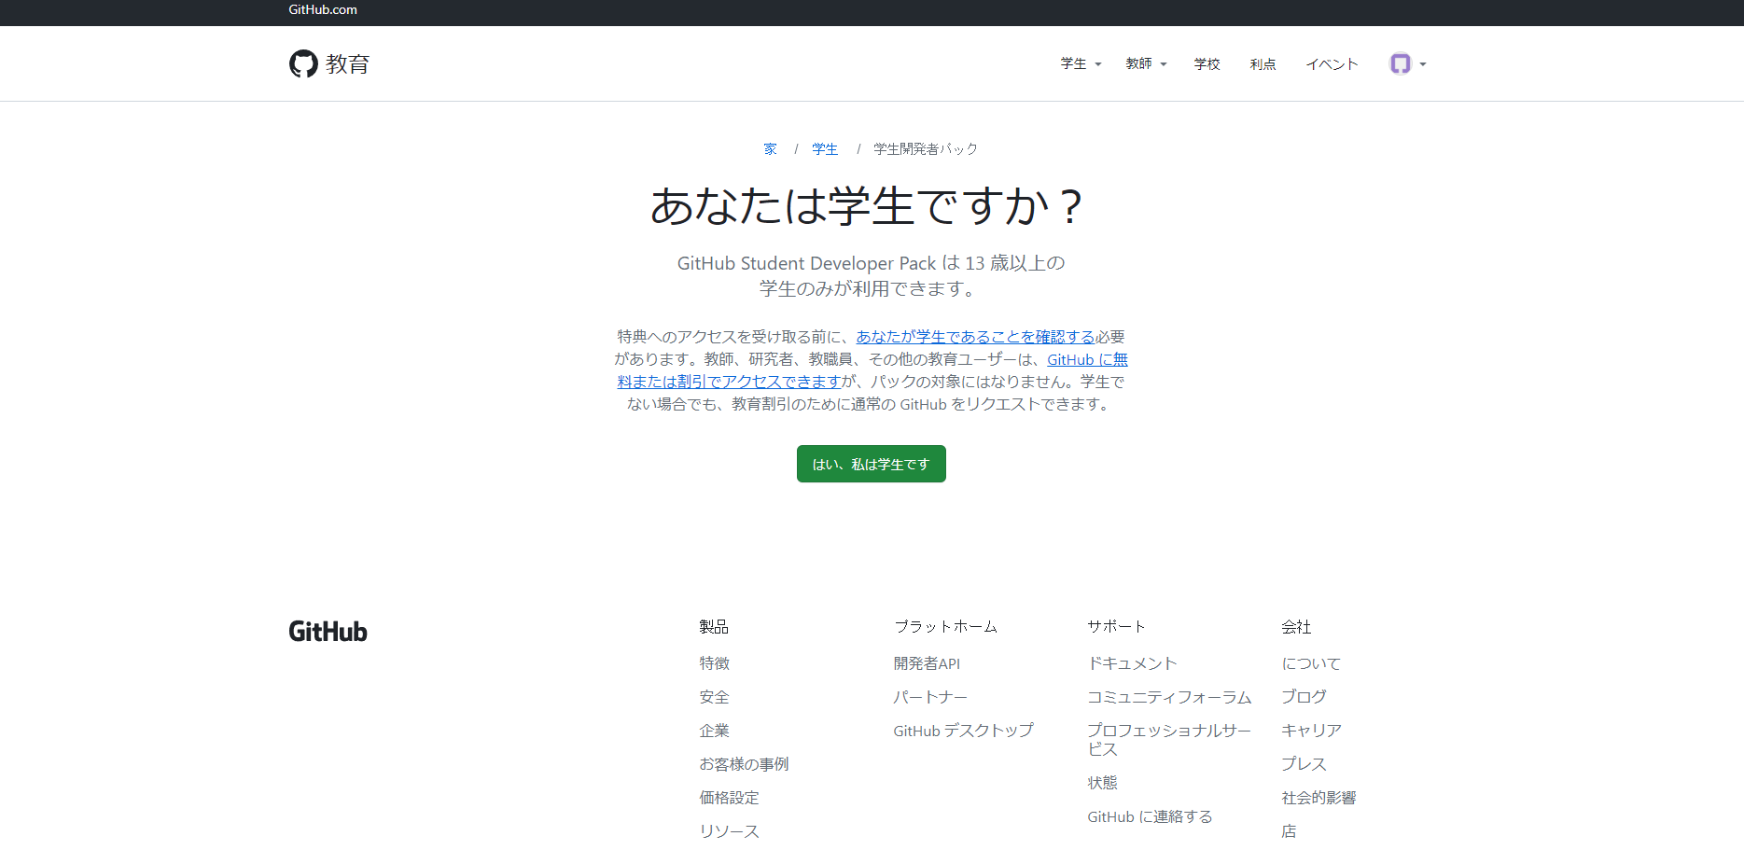Open コミュニティフォーラム footer link
The height and width of the screenshot is (864, 1744).
click(x=1169, y=697)
